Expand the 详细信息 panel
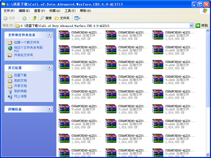211x158 pixels. [x=49, y=109]
